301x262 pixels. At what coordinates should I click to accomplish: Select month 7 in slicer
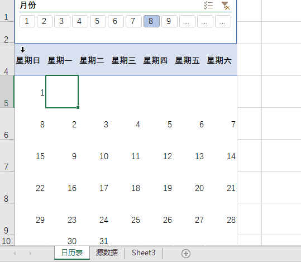point(133,21)
